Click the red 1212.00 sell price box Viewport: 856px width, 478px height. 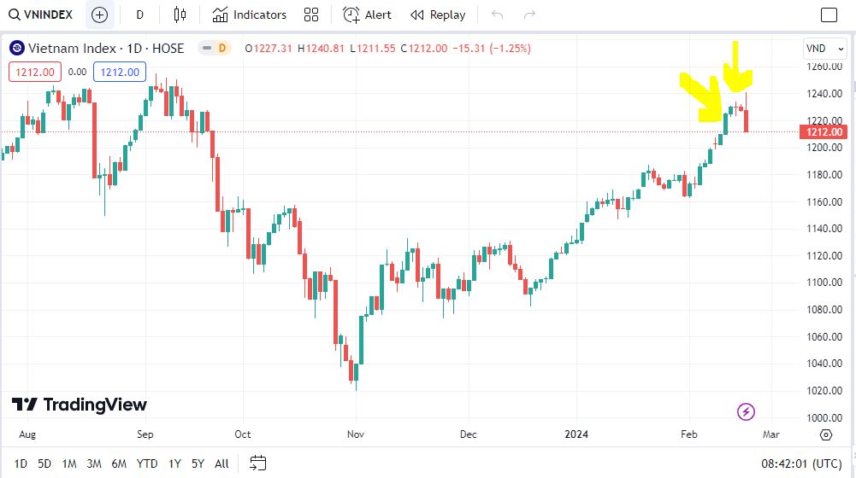(33, 73)
